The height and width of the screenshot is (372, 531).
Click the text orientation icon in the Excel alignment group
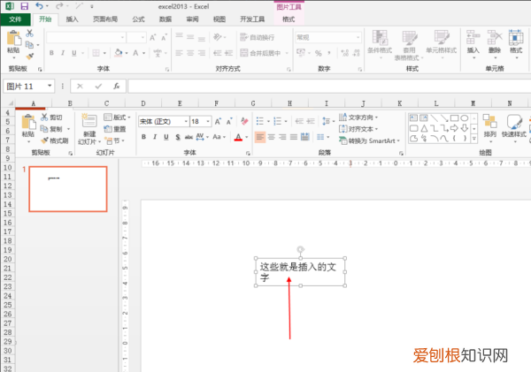pos(217,37)
